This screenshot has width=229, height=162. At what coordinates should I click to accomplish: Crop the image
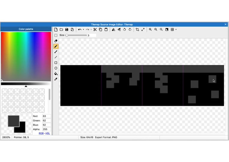(x=137, y=30)
